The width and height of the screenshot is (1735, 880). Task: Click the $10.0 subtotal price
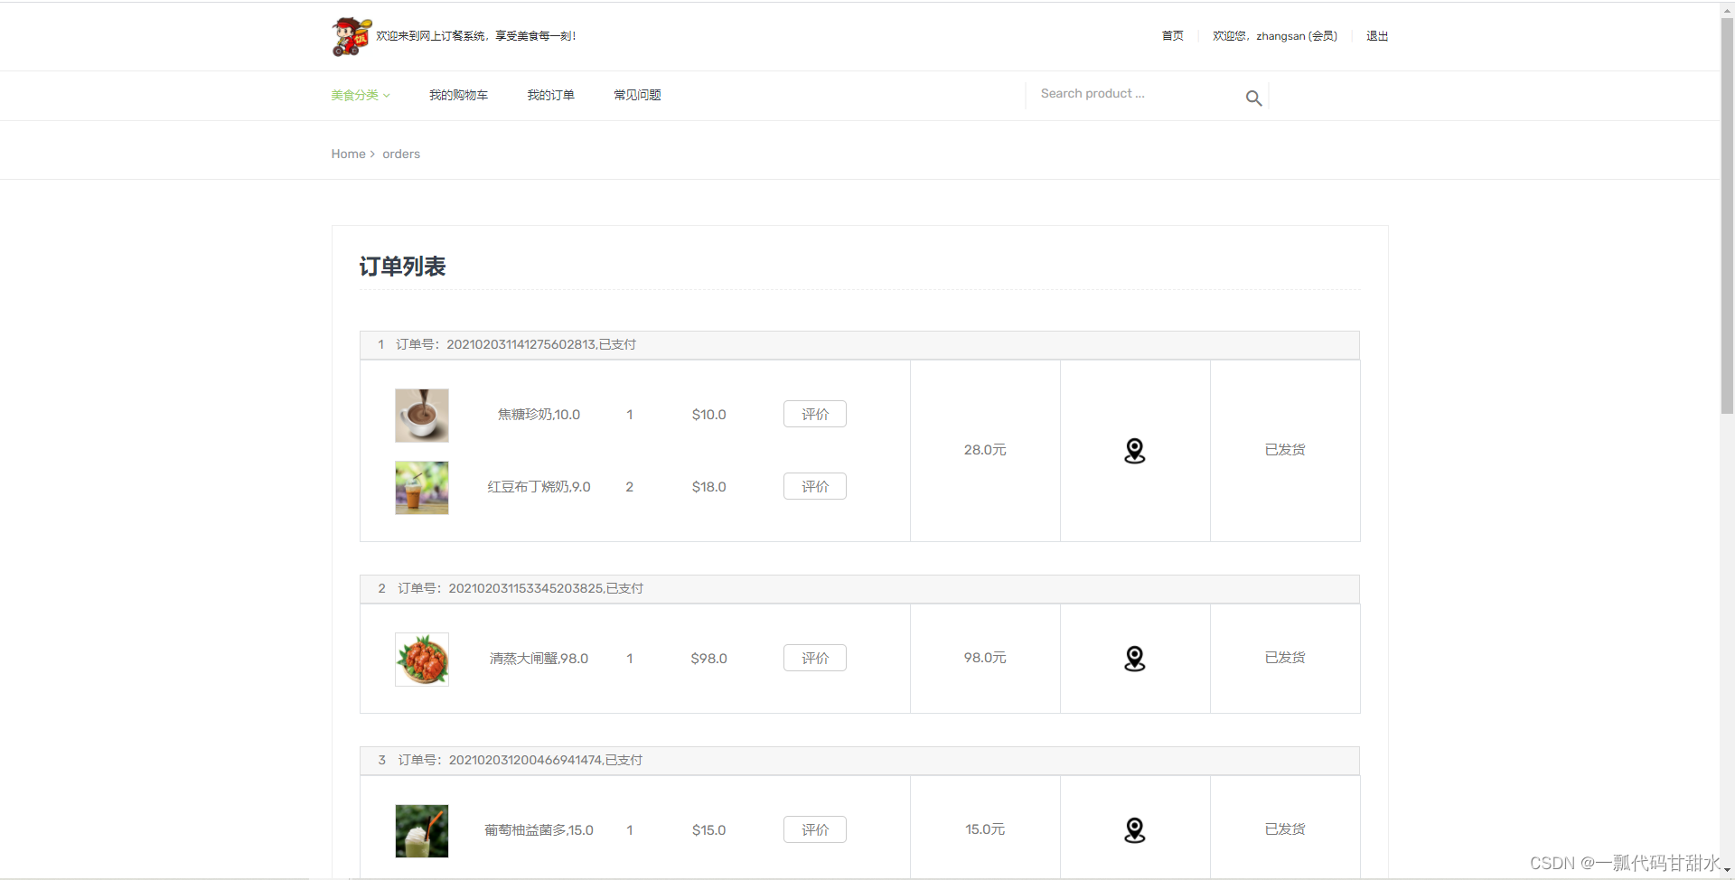click(x=709, y=415)
